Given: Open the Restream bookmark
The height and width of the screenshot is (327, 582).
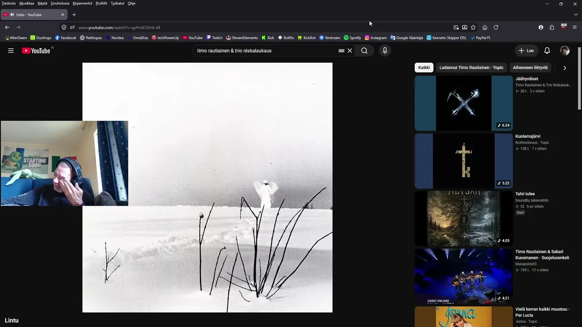Looking at the screenshot, I should (330, 38).
